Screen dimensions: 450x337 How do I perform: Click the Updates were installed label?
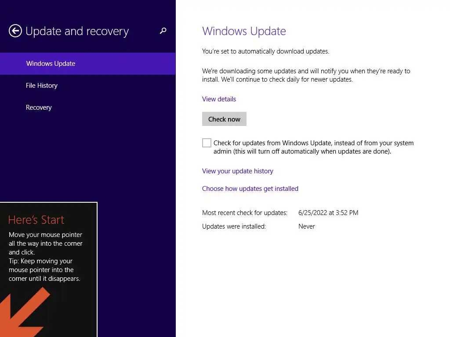[234, 226]
